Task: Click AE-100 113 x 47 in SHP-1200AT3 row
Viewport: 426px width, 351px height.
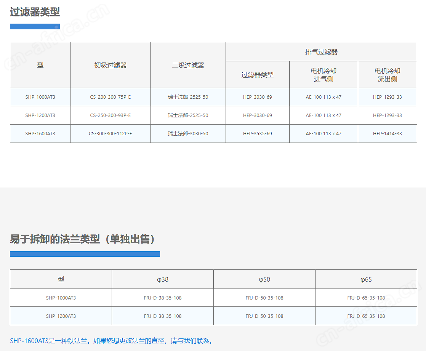Action: tap(324, 115)
